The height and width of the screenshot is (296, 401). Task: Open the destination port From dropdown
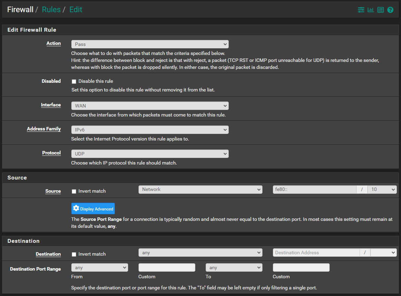click(100, 267)
